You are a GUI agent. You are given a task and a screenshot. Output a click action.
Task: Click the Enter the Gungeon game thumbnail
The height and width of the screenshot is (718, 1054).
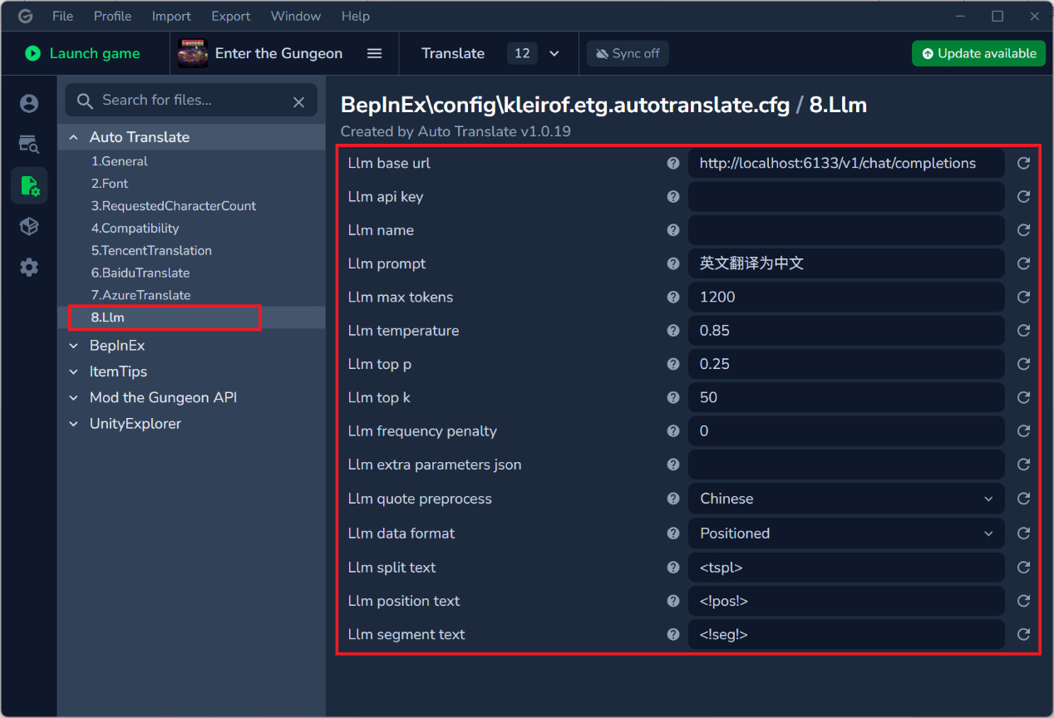tap(193, 53)
